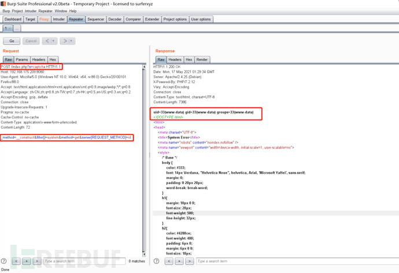Click the Server: Apache response header line

tap(178, 77)
